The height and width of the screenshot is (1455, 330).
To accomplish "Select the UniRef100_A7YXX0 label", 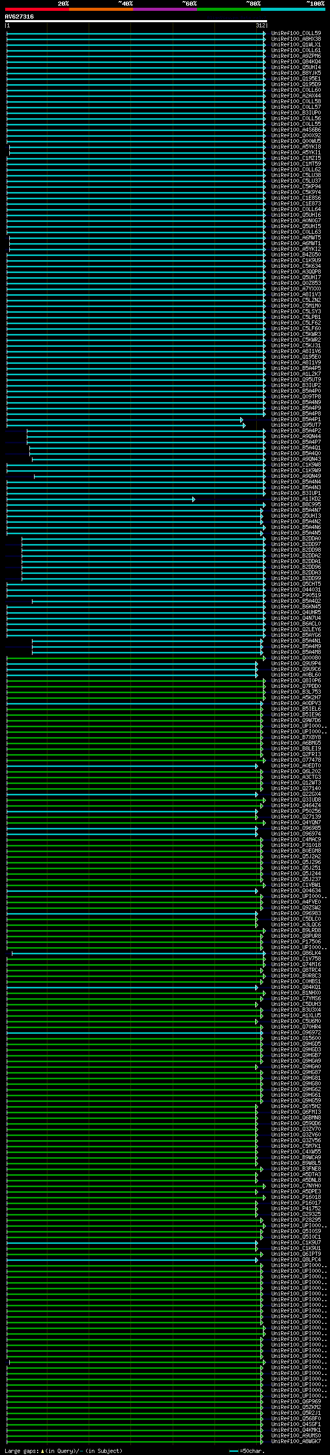I will coord(296,289).
